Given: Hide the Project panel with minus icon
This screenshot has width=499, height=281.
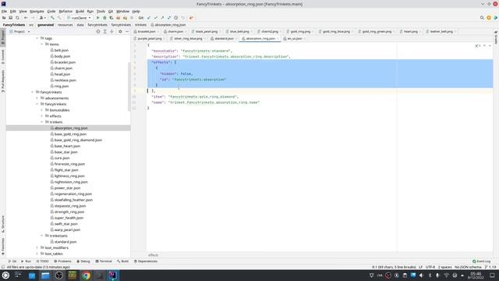Looking at the screenshot, I should pos(126,31).
